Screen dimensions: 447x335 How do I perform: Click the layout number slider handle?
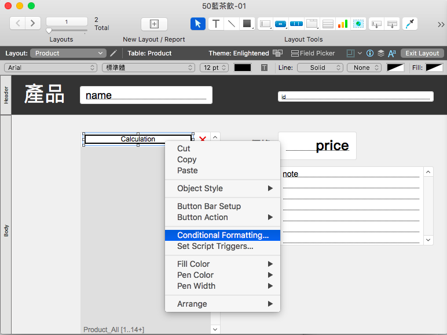coord(49,31)
